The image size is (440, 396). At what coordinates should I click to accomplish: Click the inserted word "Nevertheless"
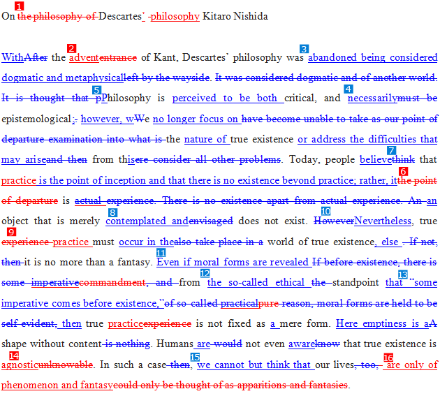[x=383, y=221]
